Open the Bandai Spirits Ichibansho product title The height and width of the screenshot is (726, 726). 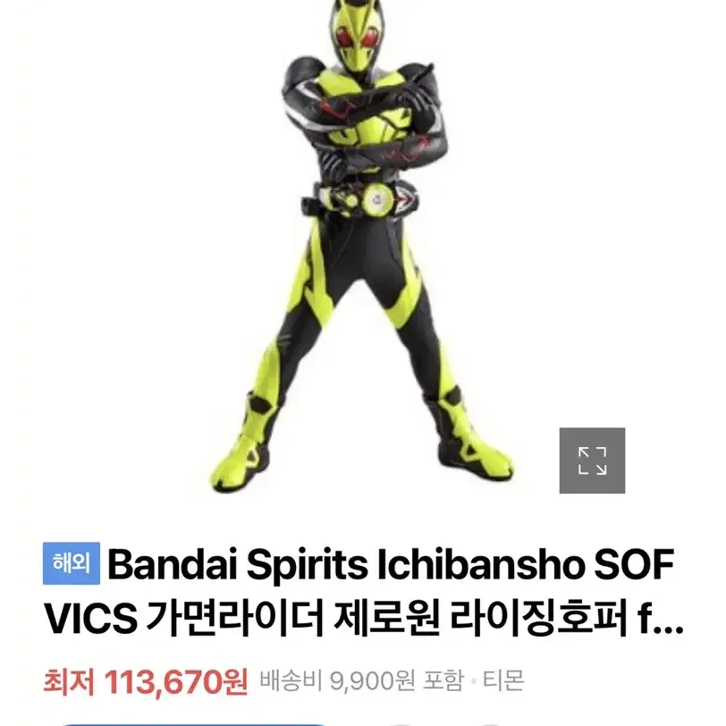(363, 591)
